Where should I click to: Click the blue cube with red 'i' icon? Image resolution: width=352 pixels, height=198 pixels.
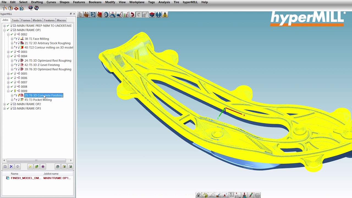[119, 15]
